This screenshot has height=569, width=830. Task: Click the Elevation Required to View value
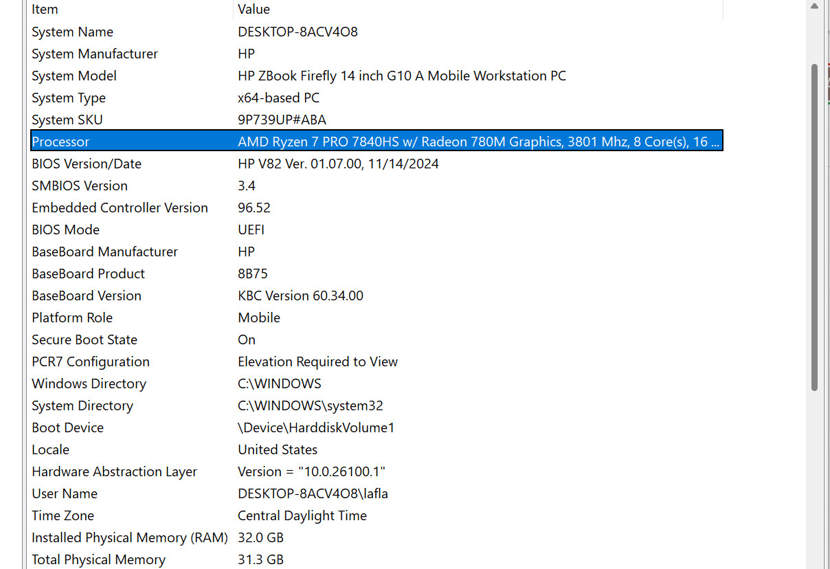tap(317, 361)
